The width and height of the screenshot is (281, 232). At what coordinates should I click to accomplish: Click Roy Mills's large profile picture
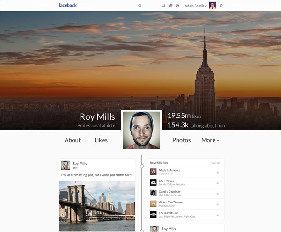point(141,130)
